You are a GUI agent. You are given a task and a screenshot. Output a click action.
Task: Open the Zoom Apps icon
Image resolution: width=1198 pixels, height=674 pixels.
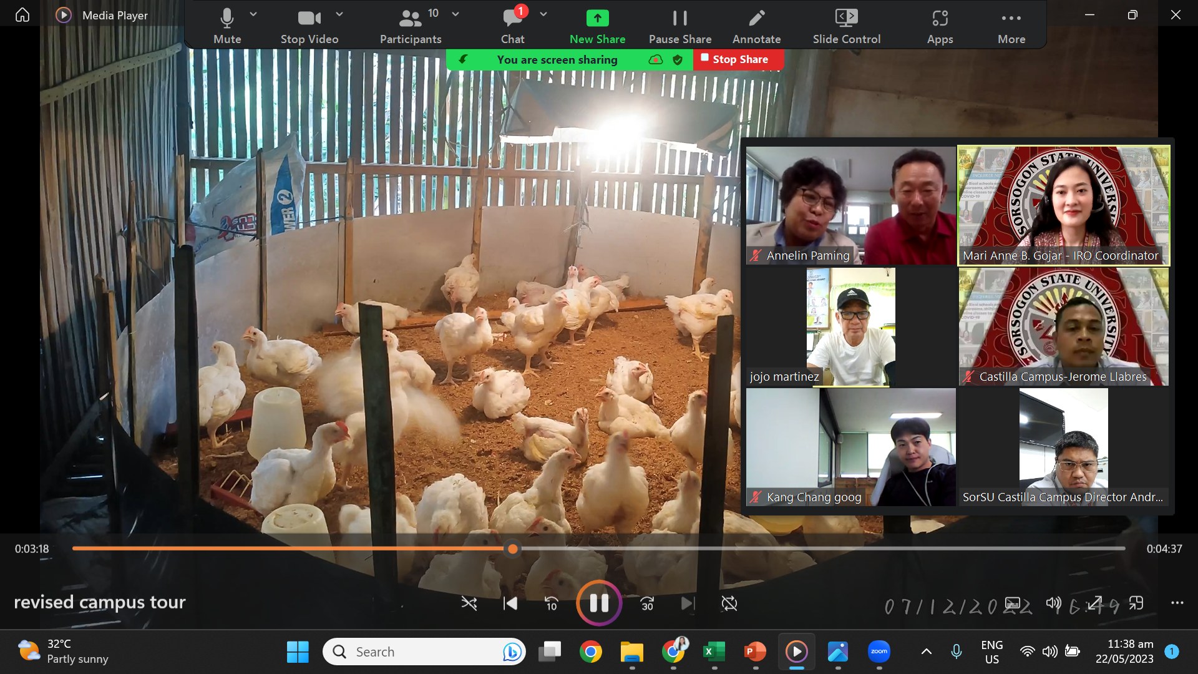click(x=940, y=19)
